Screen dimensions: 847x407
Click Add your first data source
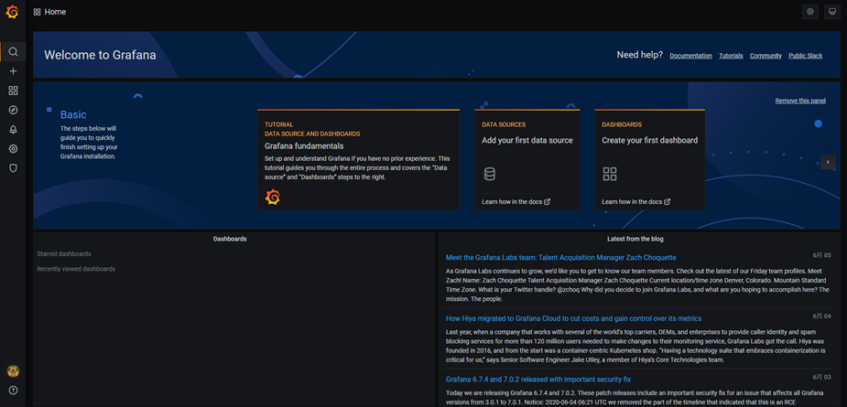pyautogui.click(x=527, y=140)
